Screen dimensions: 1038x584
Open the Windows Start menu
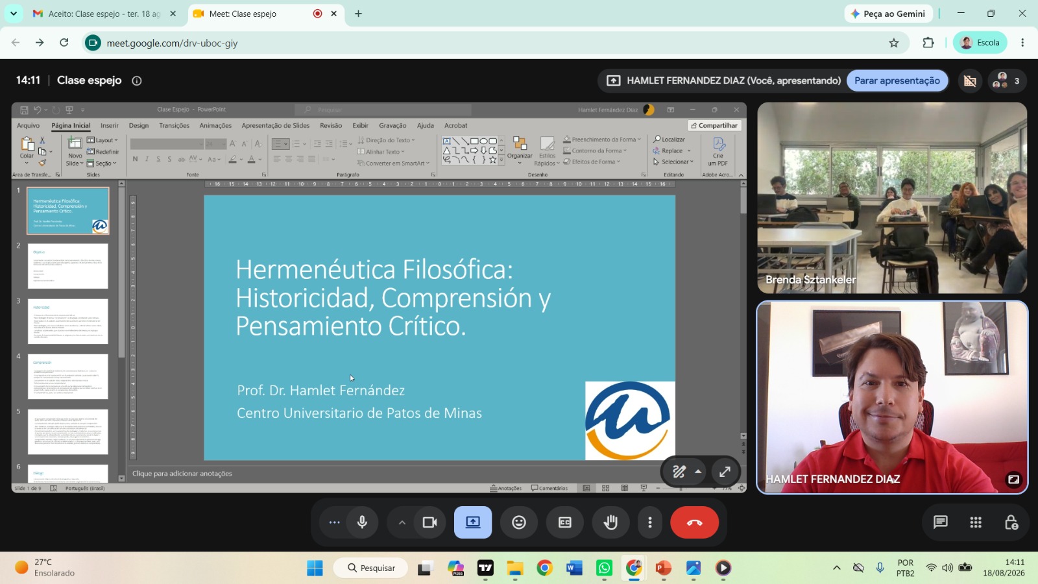tap(315, 568)
